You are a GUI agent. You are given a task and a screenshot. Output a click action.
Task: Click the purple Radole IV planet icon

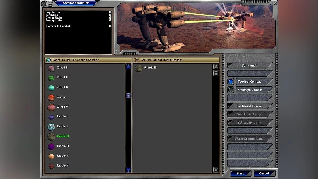point(51,146)
